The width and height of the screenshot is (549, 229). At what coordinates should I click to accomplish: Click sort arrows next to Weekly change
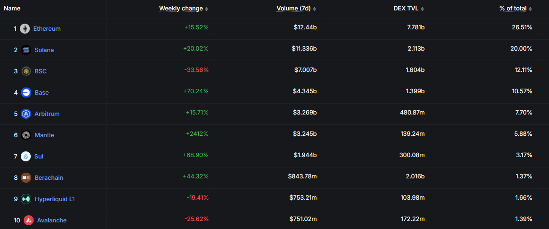pyautogui.click(x=206, y=9)
